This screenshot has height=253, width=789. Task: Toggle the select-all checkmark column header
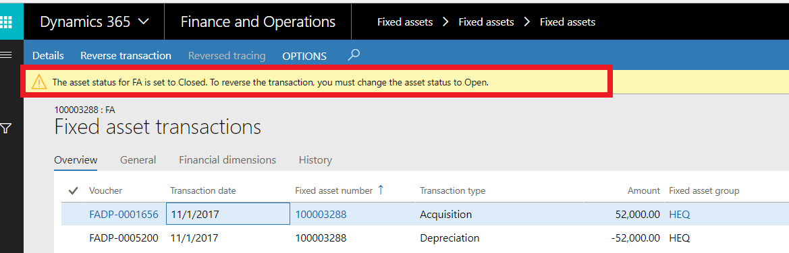[73, 190]
